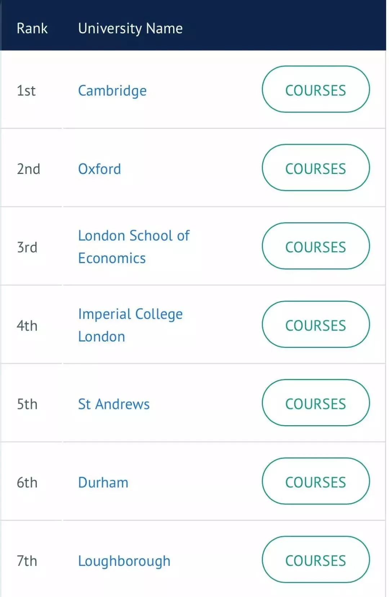View COURSES for Cambridge

(316, 89)
